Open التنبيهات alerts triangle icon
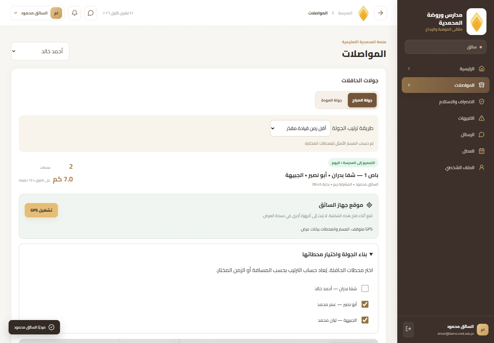Viewport: 494px width, 343px height. pyautogui.click(x=481, y=118)
